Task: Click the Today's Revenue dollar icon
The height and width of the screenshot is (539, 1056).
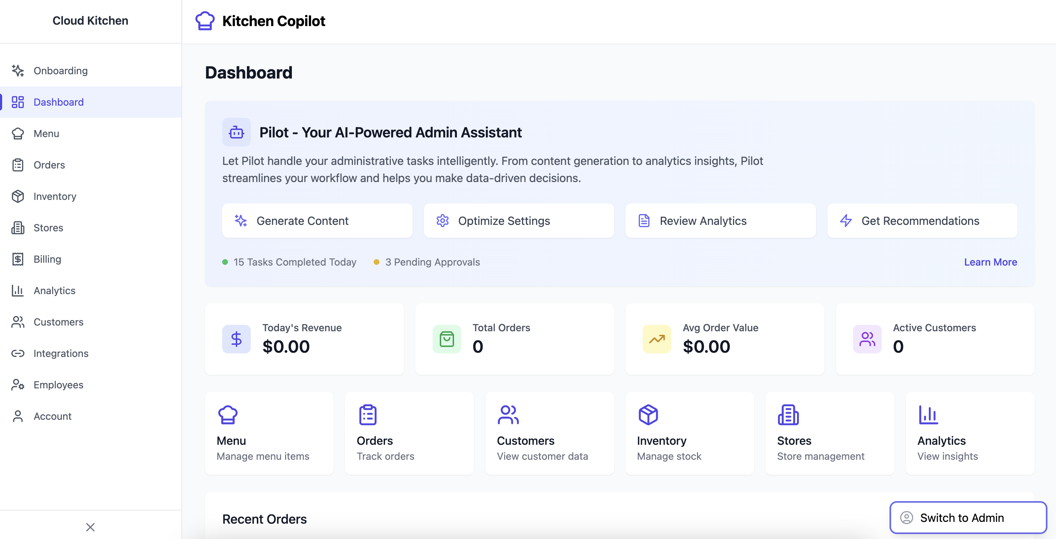Action: 236,339
